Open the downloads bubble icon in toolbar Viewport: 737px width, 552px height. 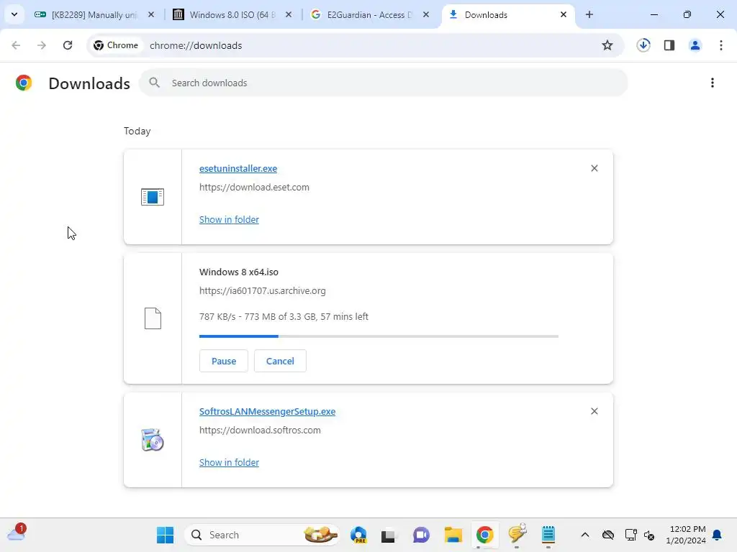click(x=643, y=45)
